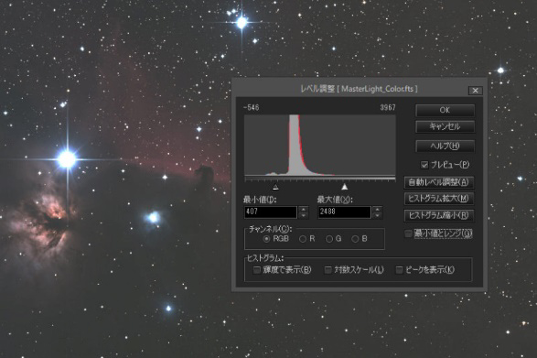Click ヒストグラム拡大(M) to enlarge histogram
The height and width of the screenshot is (358, 537).
coord(439,199)
